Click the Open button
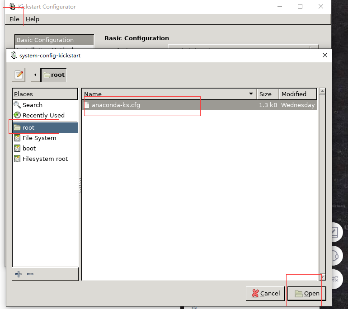The width and height of the screenshot is (348, 309). tap(307, 294)
